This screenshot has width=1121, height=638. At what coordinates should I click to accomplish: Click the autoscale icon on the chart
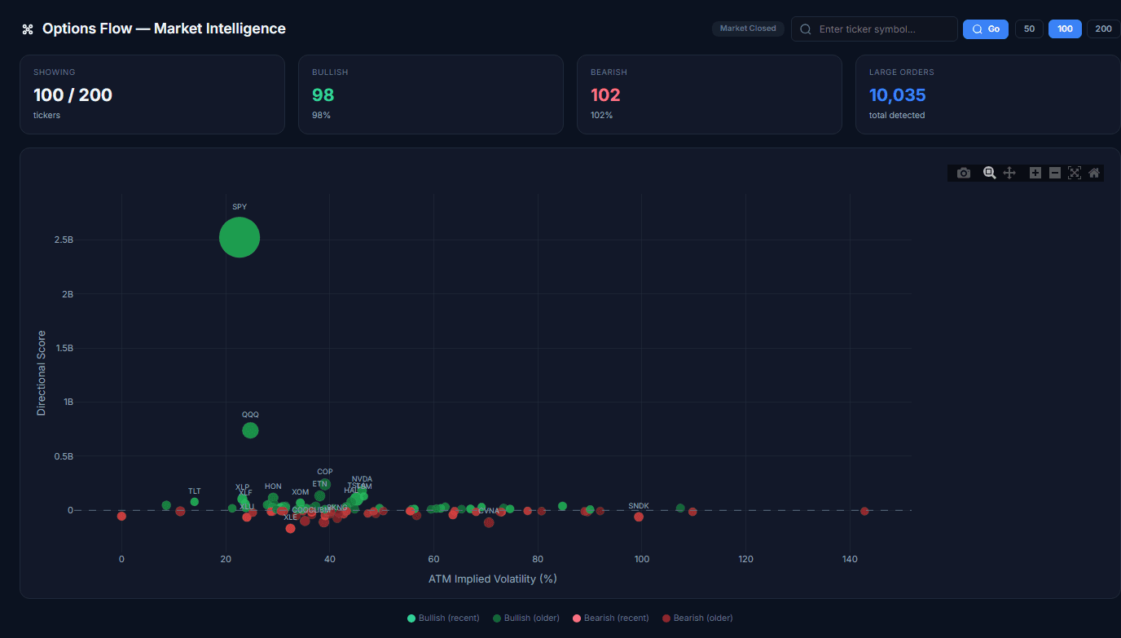1074,173
